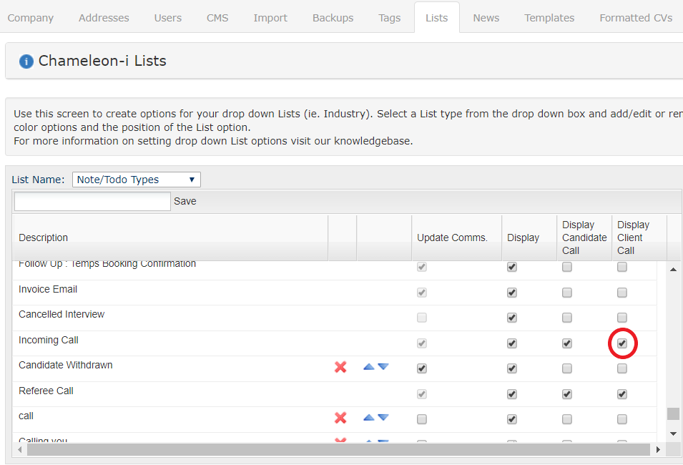Move Candidate Withdrawn up one position
This screenshot has height=465, width=683.
(x=369, y=367)
